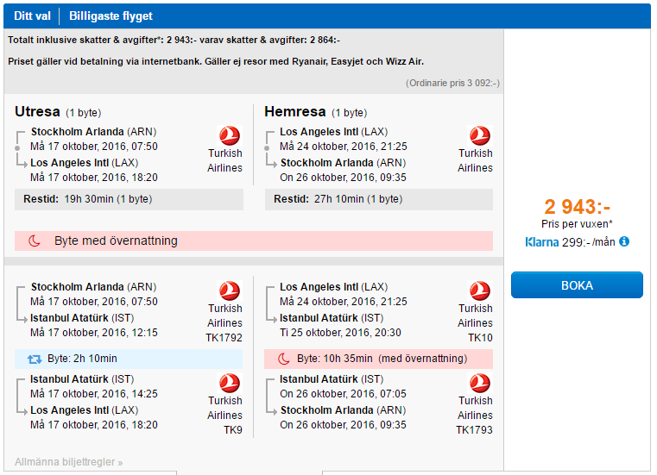This screenshot has height=475, width=657.
Task: Click the On 26 oktober, 2016, 07:05 departure time
Action: [343, 394]
